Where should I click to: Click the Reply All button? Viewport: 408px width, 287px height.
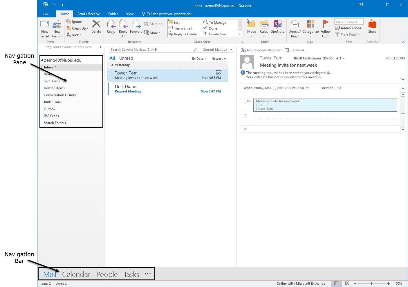(x=123, y=29)
